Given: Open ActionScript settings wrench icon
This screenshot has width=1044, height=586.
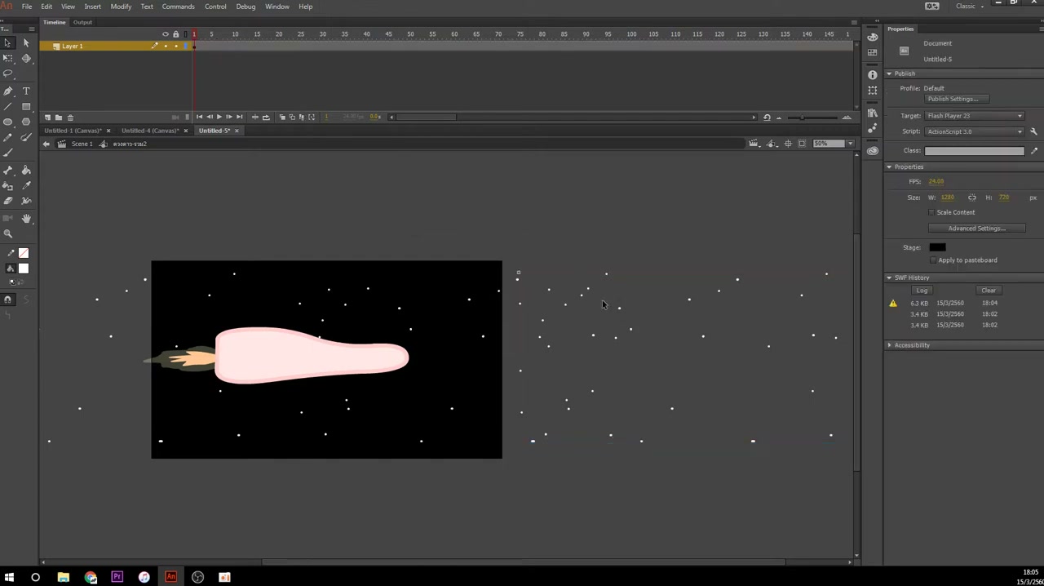Looking at the screenshot, I should click(x=1033, y=131).
